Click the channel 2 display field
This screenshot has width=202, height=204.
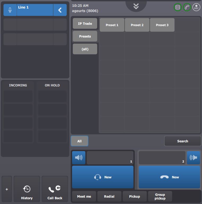[162, 157]
